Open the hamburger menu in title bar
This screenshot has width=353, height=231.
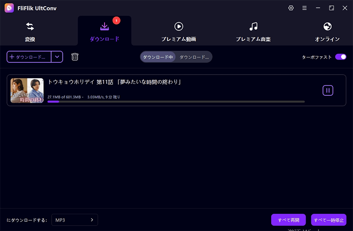point(304,8)
